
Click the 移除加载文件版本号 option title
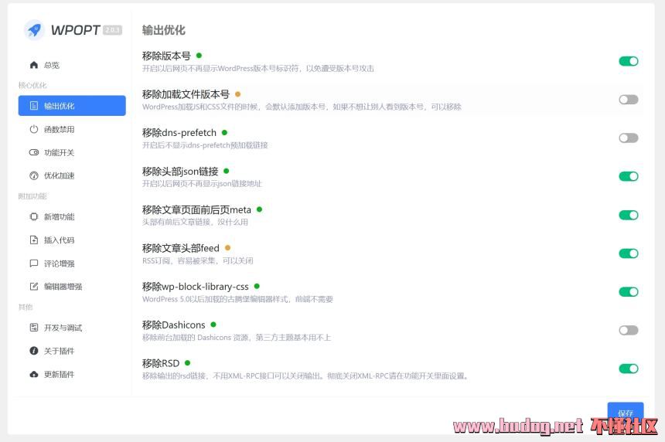(x=186, y=94)
